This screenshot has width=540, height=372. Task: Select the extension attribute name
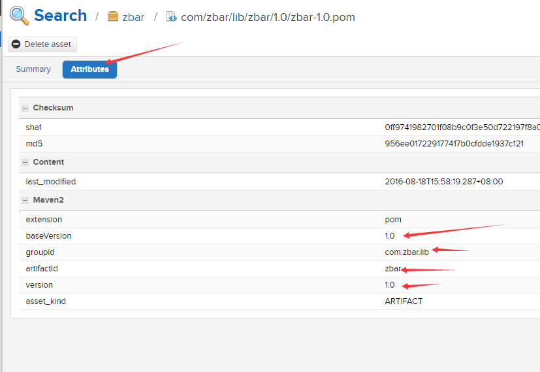pos(44,219)
